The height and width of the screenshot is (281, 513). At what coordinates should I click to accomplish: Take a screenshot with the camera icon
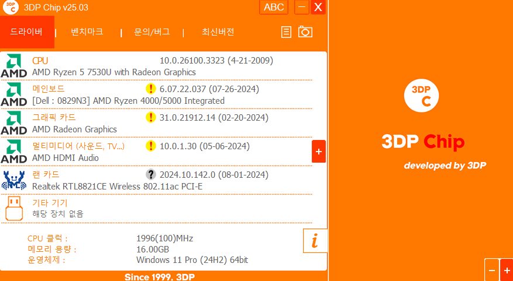click(x=305, y=32)
